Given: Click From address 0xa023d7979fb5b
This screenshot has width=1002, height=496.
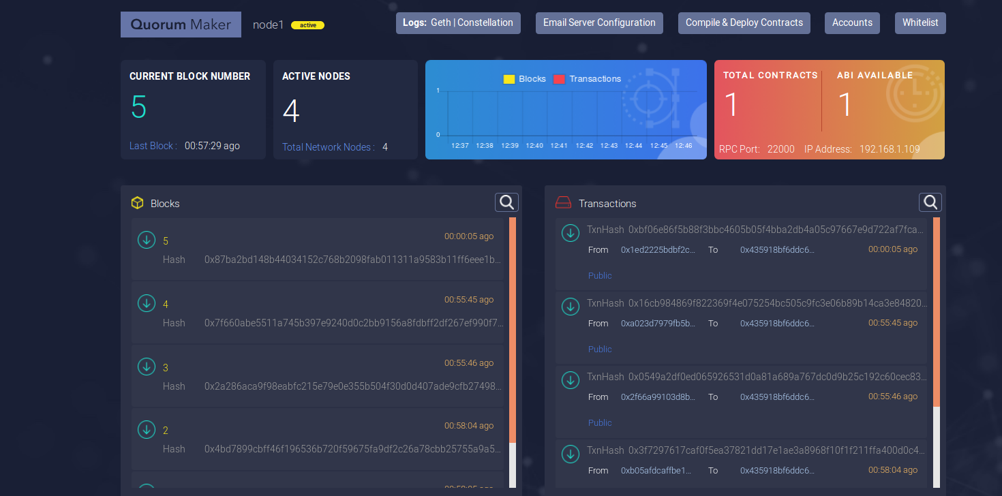Looking at the screenshot, I should (x=658, y=324).
